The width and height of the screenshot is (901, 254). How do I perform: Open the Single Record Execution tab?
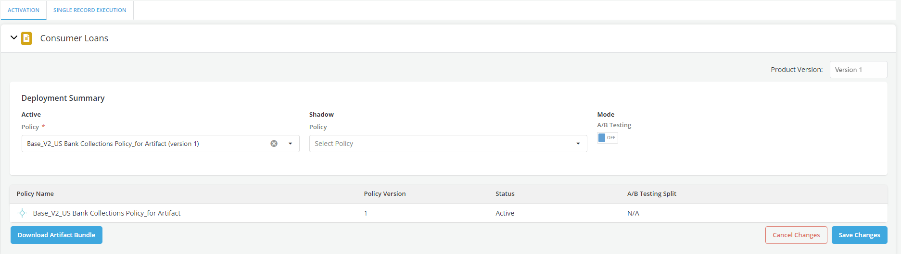click(89, 10)
